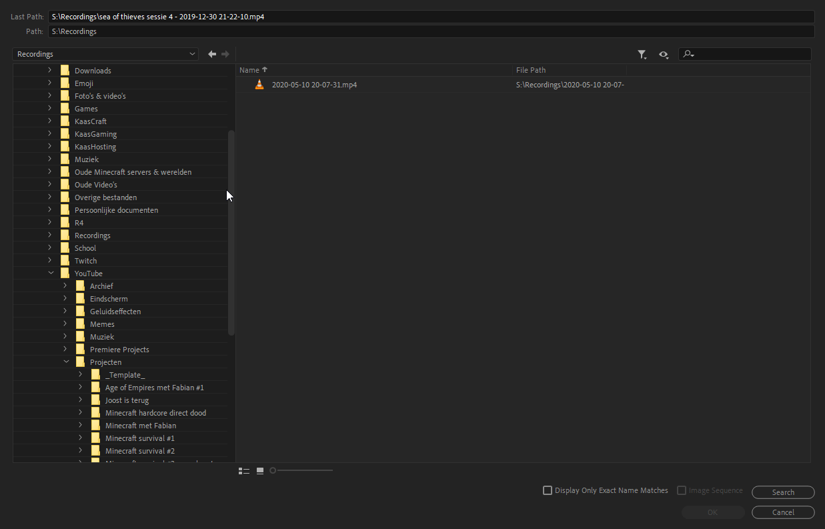Viewport: 825px width, 529px height.
Task: Collapse the Projecten folder
Action: tap(66, 362)
